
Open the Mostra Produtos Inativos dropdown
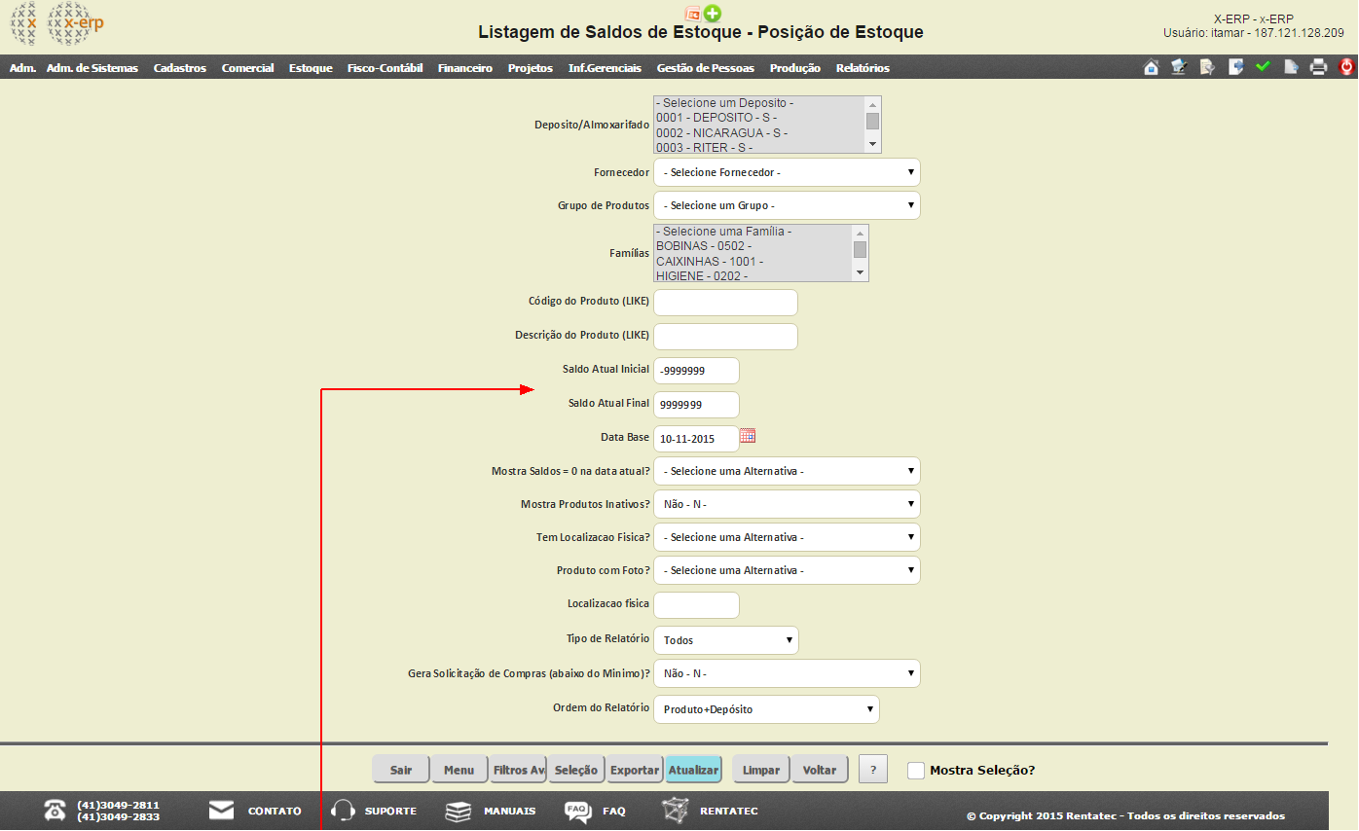pyautogui.click(x=787, y=504)
